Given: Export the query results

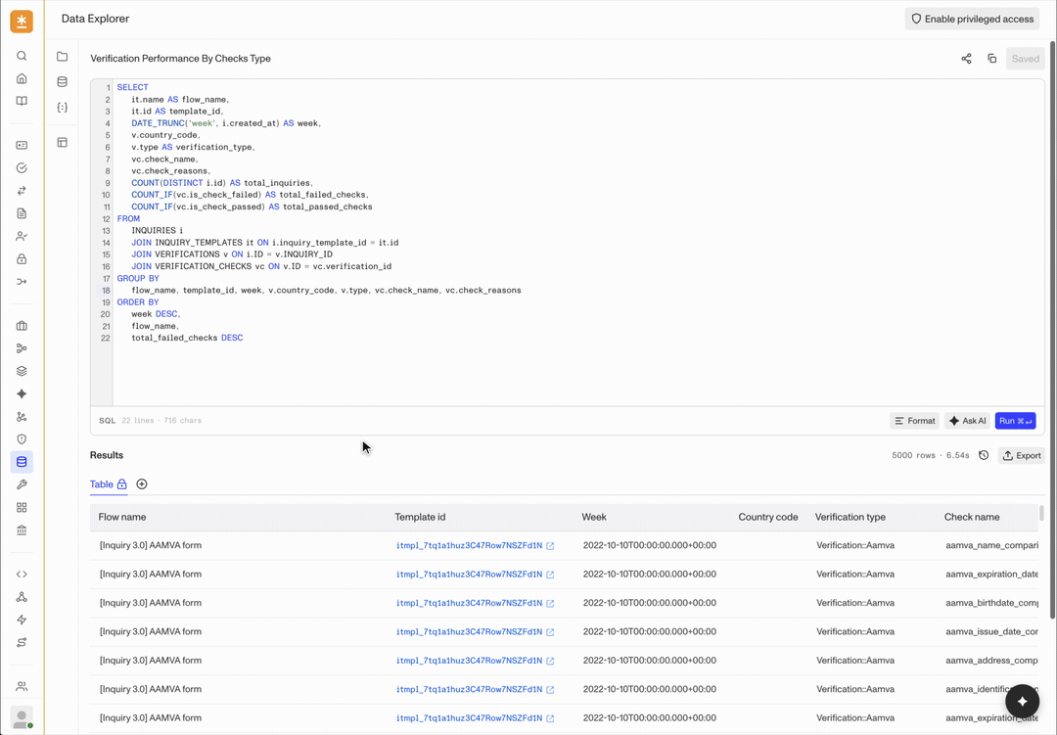Looking at the screenshot, I should [x=1022, y=456].
